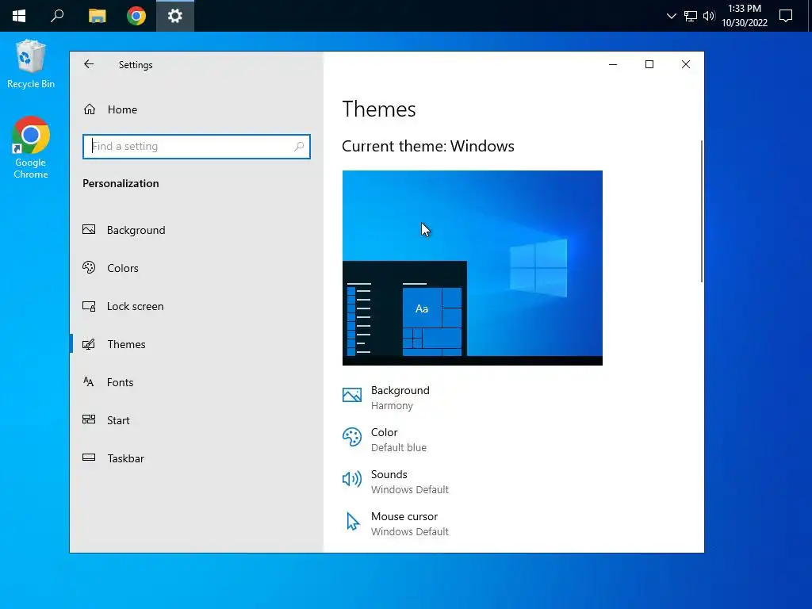Open Fonts settings page
The height and width of the screenshot is (609, 812).
197,382
